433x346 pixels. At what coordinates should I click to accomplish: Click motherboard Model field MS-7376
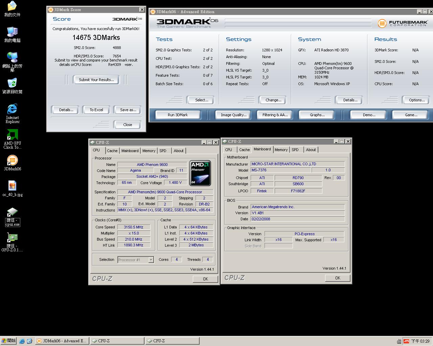tap(280, 170)
